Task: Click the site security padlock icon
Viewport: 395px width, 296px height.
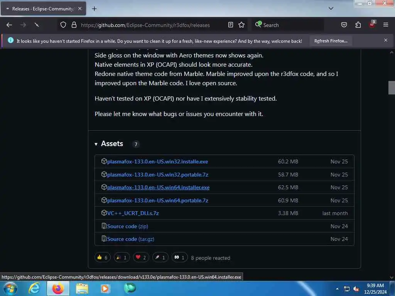Action: coord(74,25)
